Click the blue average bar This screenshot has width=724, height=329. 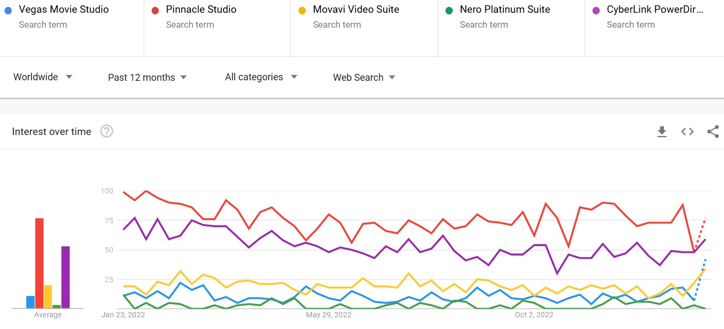tap(30, 302)
